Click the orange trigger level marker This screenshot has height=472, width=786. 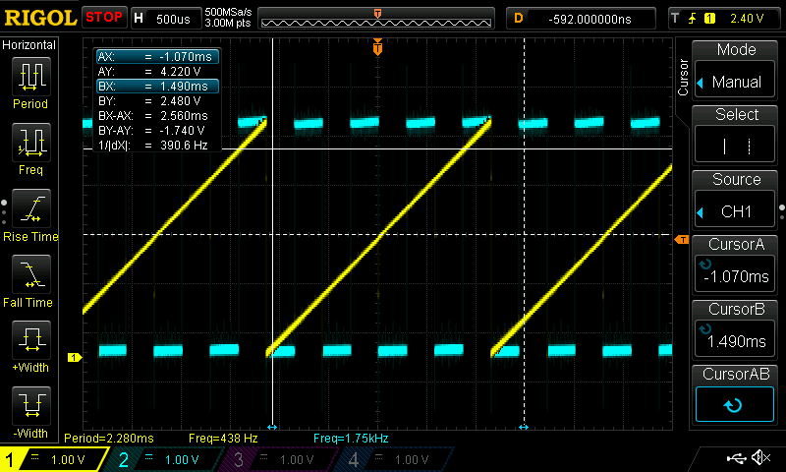click(x=682, y=239)
